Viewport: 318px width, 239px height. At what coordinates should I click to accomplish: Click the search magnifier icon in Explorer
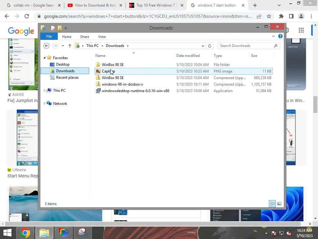[275, 46]
